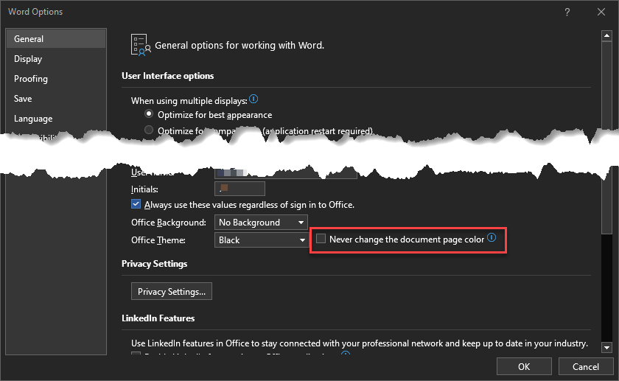Click the LinkedIn Features section heading
Screen dimensions: 619x381
[158, 318]
